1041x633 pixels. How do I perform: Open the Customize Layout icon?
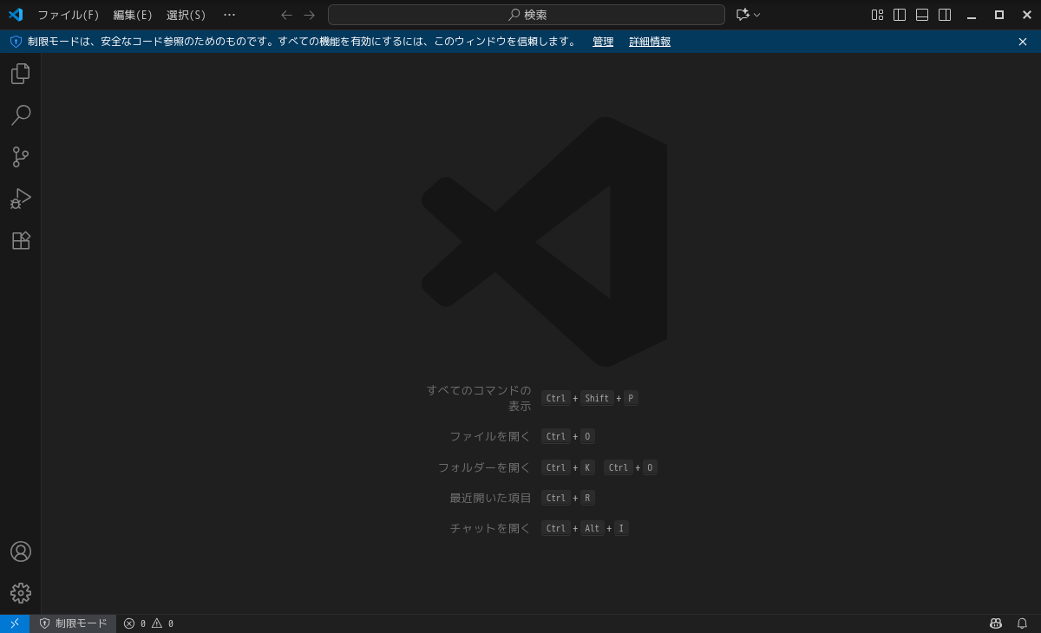point(877,15)
